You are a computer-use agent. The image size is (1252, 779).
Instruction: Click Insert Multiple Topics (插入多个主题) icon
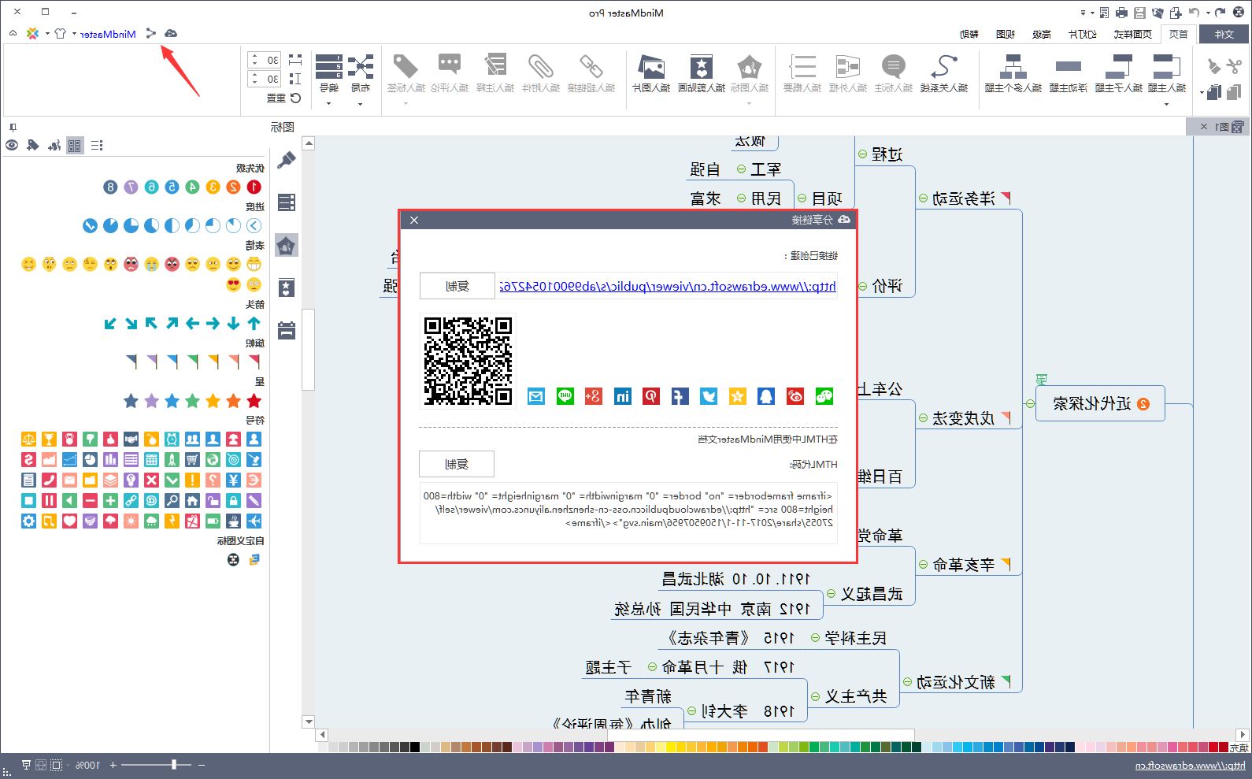[x=1013, y=73]
